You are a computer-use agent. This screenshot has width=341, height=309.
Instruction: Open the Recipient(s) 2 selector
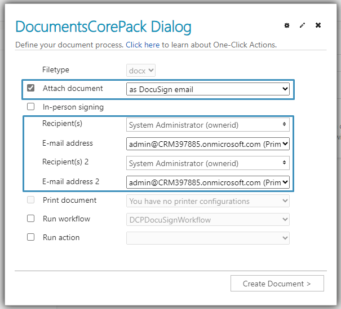click(208, 163)
